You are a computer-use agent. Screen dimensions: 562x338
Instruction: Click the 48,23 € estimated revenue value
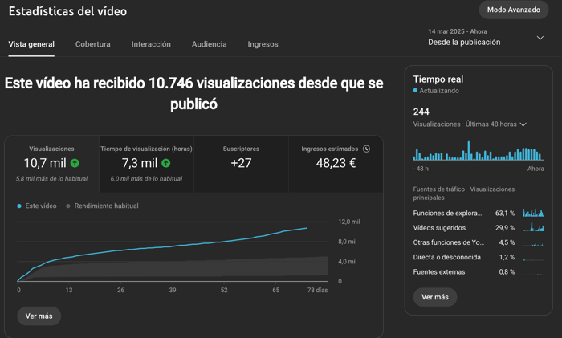pos(336,163)
